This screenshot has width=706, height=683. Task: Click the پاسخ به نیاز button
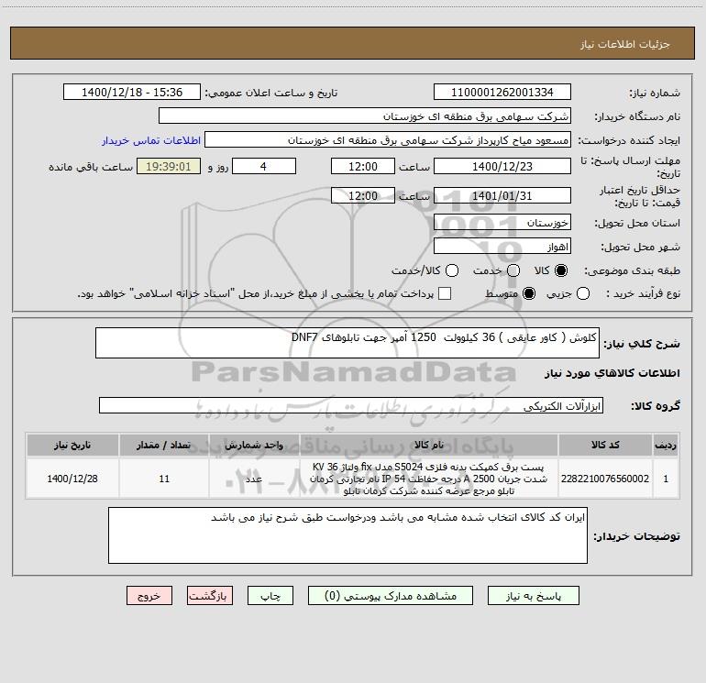pyautogui.click(x=533, y=596)
